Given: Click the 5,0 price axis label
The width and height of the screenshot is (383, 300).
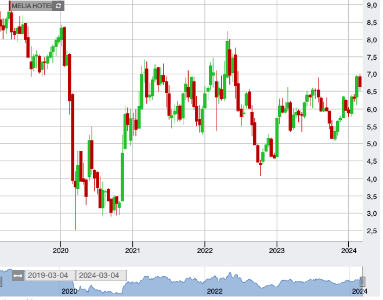Looking at the screenshot, I should [371, 144].
